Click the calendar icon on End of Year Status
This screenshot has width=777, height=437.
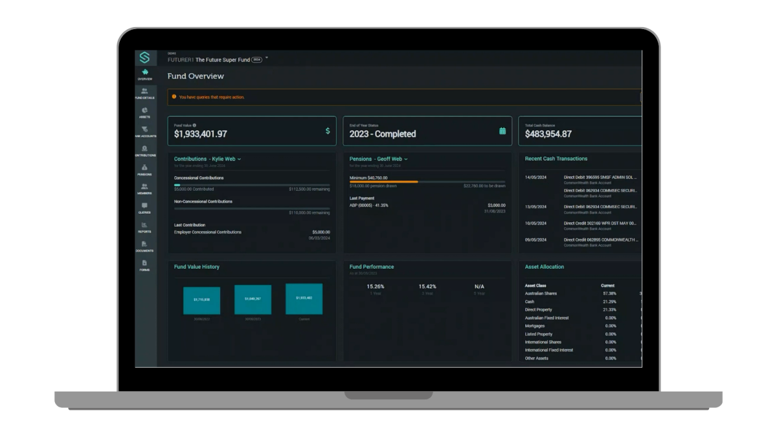point(502,131)
